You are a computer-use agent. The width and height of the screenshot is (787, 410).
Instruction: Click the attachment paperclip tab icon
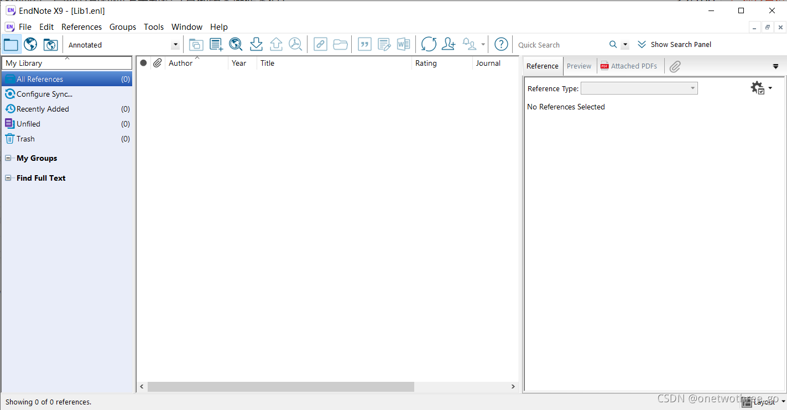(x=675, y=66)
